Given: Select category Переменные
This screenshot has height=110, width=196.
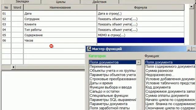Looking at the screenshot, I should point(113,67).
